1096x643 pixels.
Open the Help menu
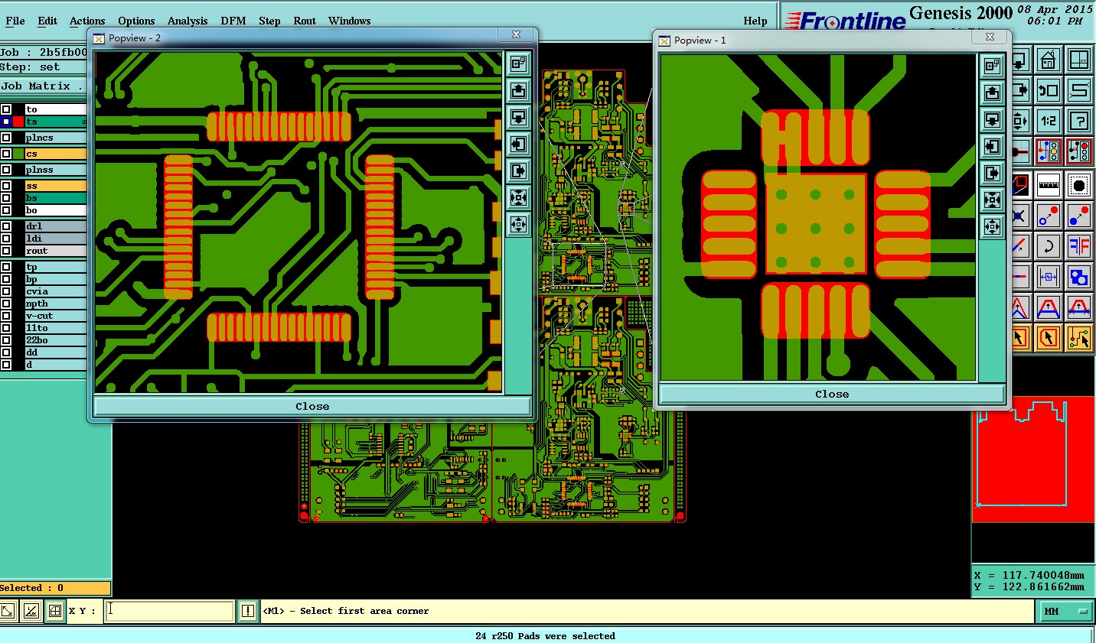click(755, 21)
